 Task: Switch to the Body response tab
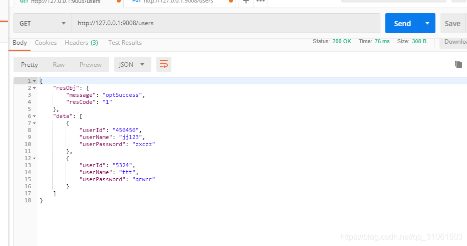coord(20,43)
